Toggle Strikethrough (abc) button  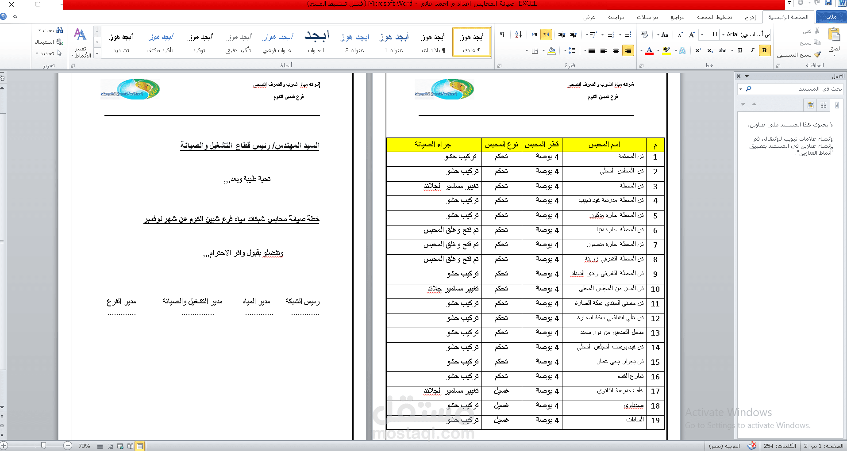click(x=723, y=50)
